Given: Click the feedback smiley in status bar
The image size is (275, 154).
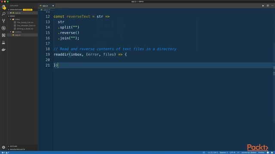Looking at the screenshot, I should pos(268,153).
